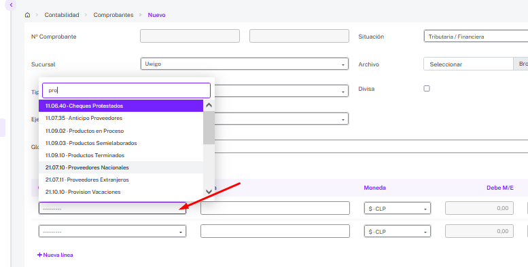Viewport: 528px width, 267px height.
Task: Click the Moneda column header
Action: point(375,188)
